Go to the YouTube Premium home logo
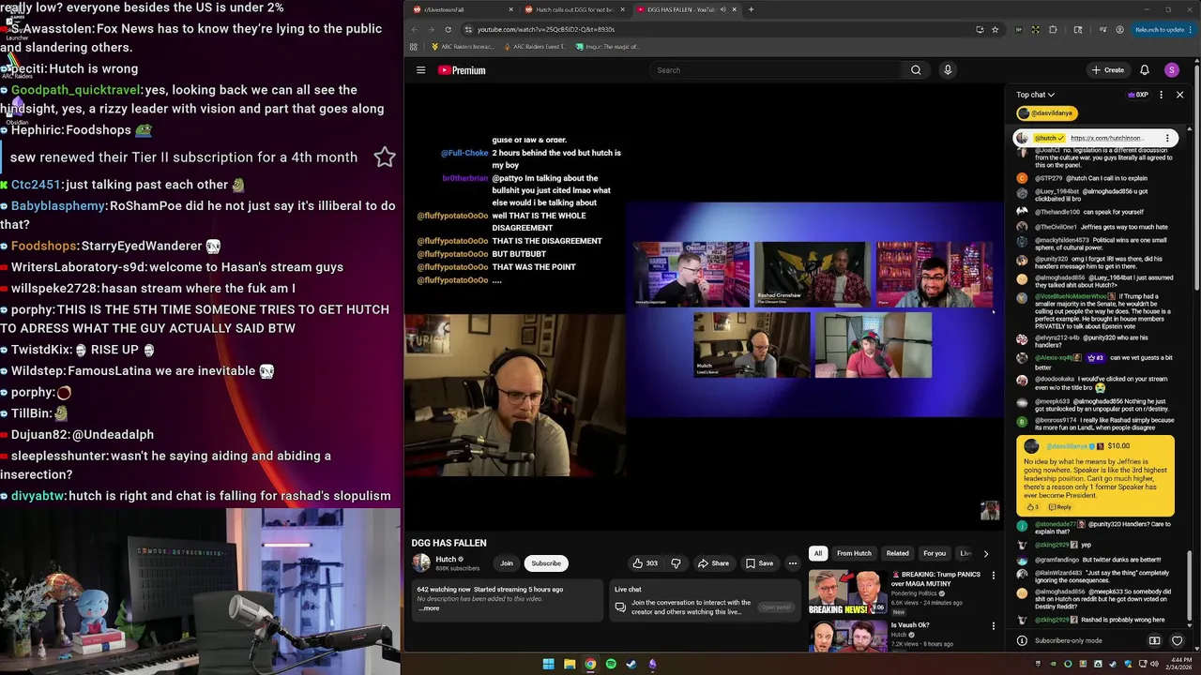The image size is (1201, 675). tap(462, 70)
